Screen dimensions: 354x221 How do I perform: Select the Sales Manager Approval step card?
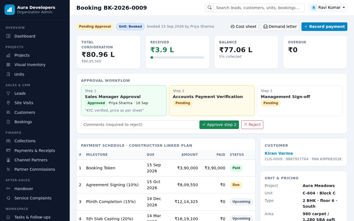(x=124, y=101)
